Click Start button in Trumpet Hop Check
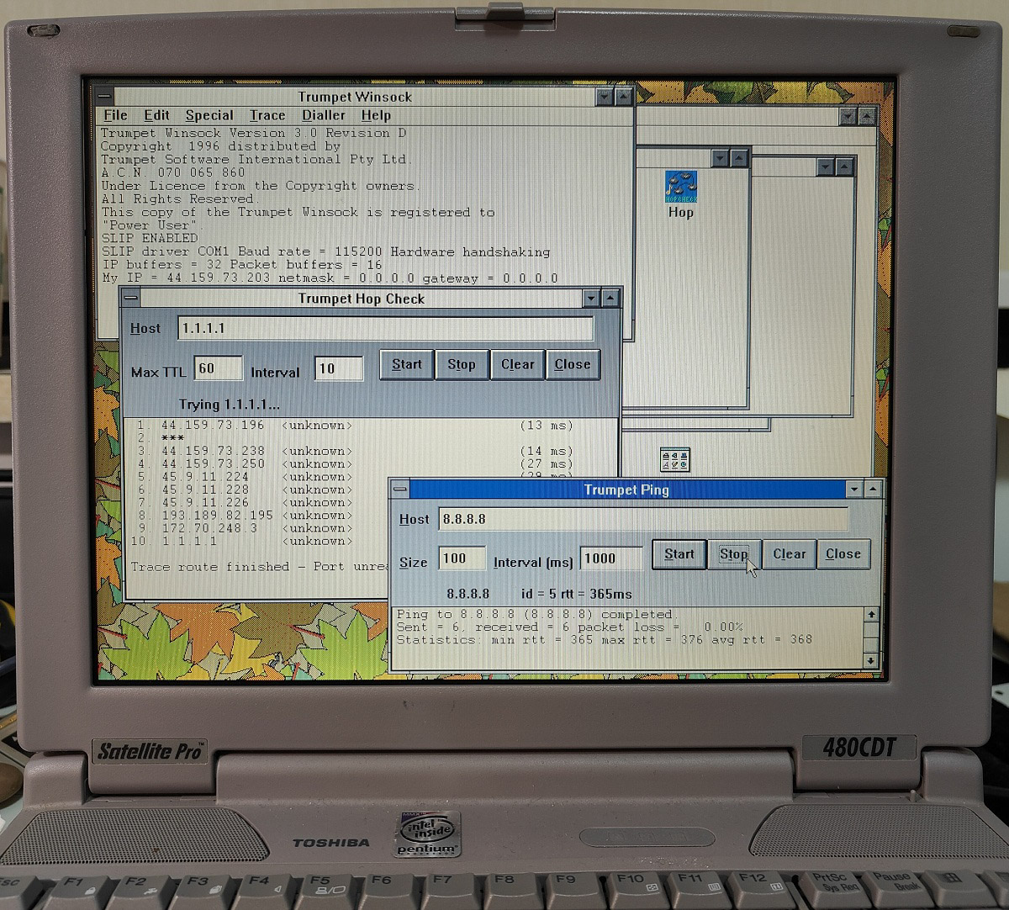Image resolution: width=1009 pixels, height=910 pixels. click(x=407, y=364)
